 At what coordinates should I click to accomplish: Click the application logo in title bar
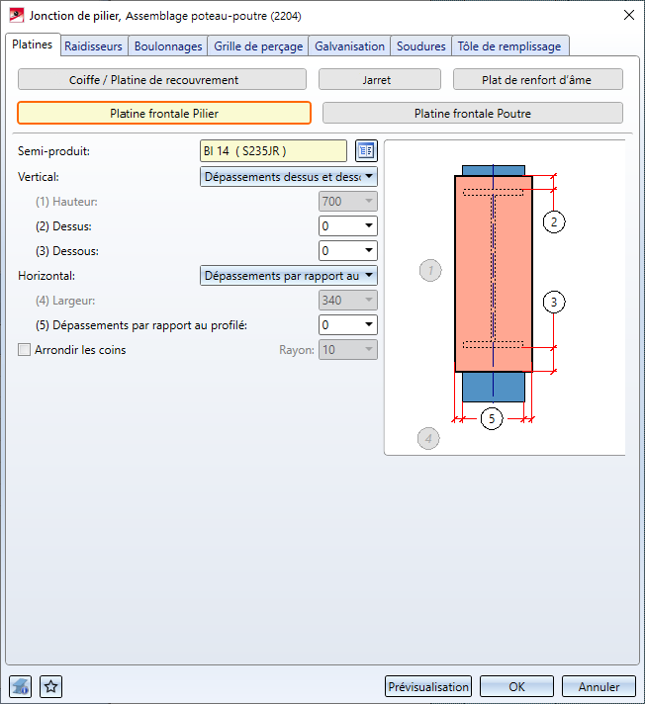17,16
